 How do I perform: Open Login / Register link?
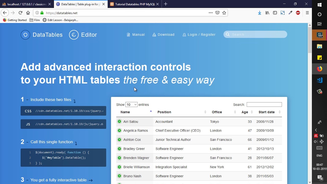click(x=199, y=34)
